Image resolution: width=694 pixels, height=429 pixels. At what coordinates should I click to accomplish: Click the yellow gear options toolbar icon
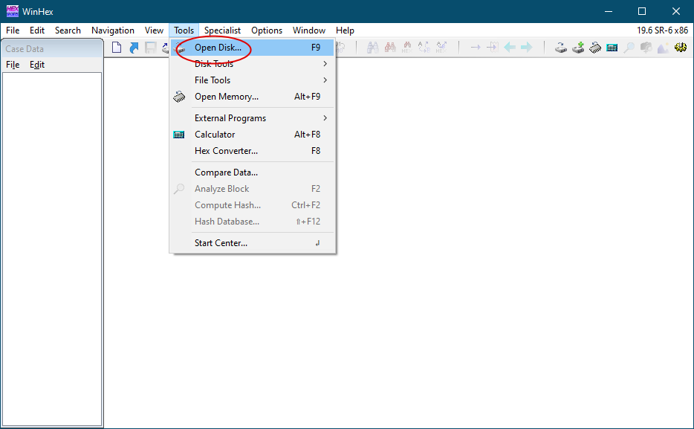[681, 48]
